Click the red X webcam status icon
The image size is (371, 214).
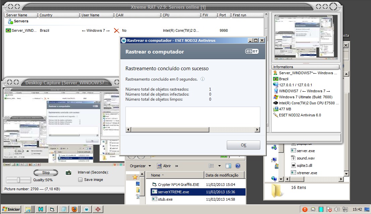pos(116,30)
